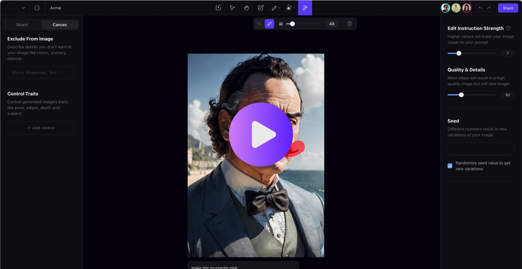Viewport: 522px width, 269px height.
Task: Click the Exclude From Image text field
Action: coord(41,73)
